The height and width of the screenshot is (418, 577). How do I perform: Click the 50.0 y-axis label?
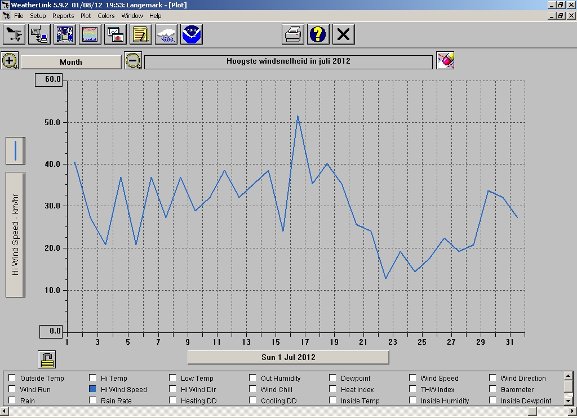coord(52,123)
